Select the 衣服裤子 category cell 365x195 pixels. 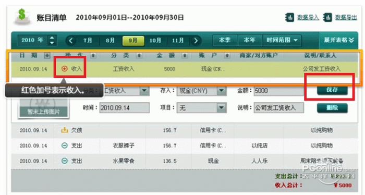click(124, 145)
